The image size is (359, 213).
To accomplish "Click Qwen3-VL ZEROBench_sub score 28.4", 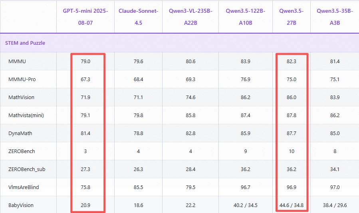I will click(190, 169).
